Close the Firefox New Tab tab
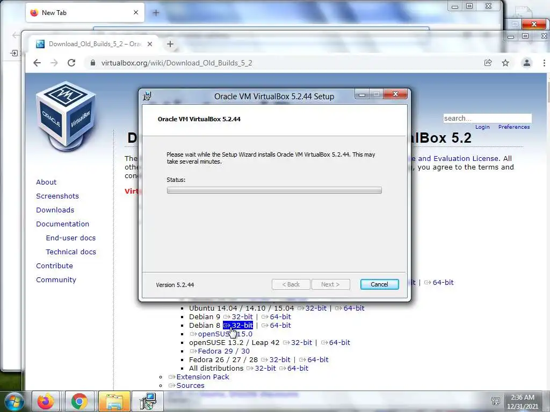Viewport: 550px width, 412px height. 136,13
